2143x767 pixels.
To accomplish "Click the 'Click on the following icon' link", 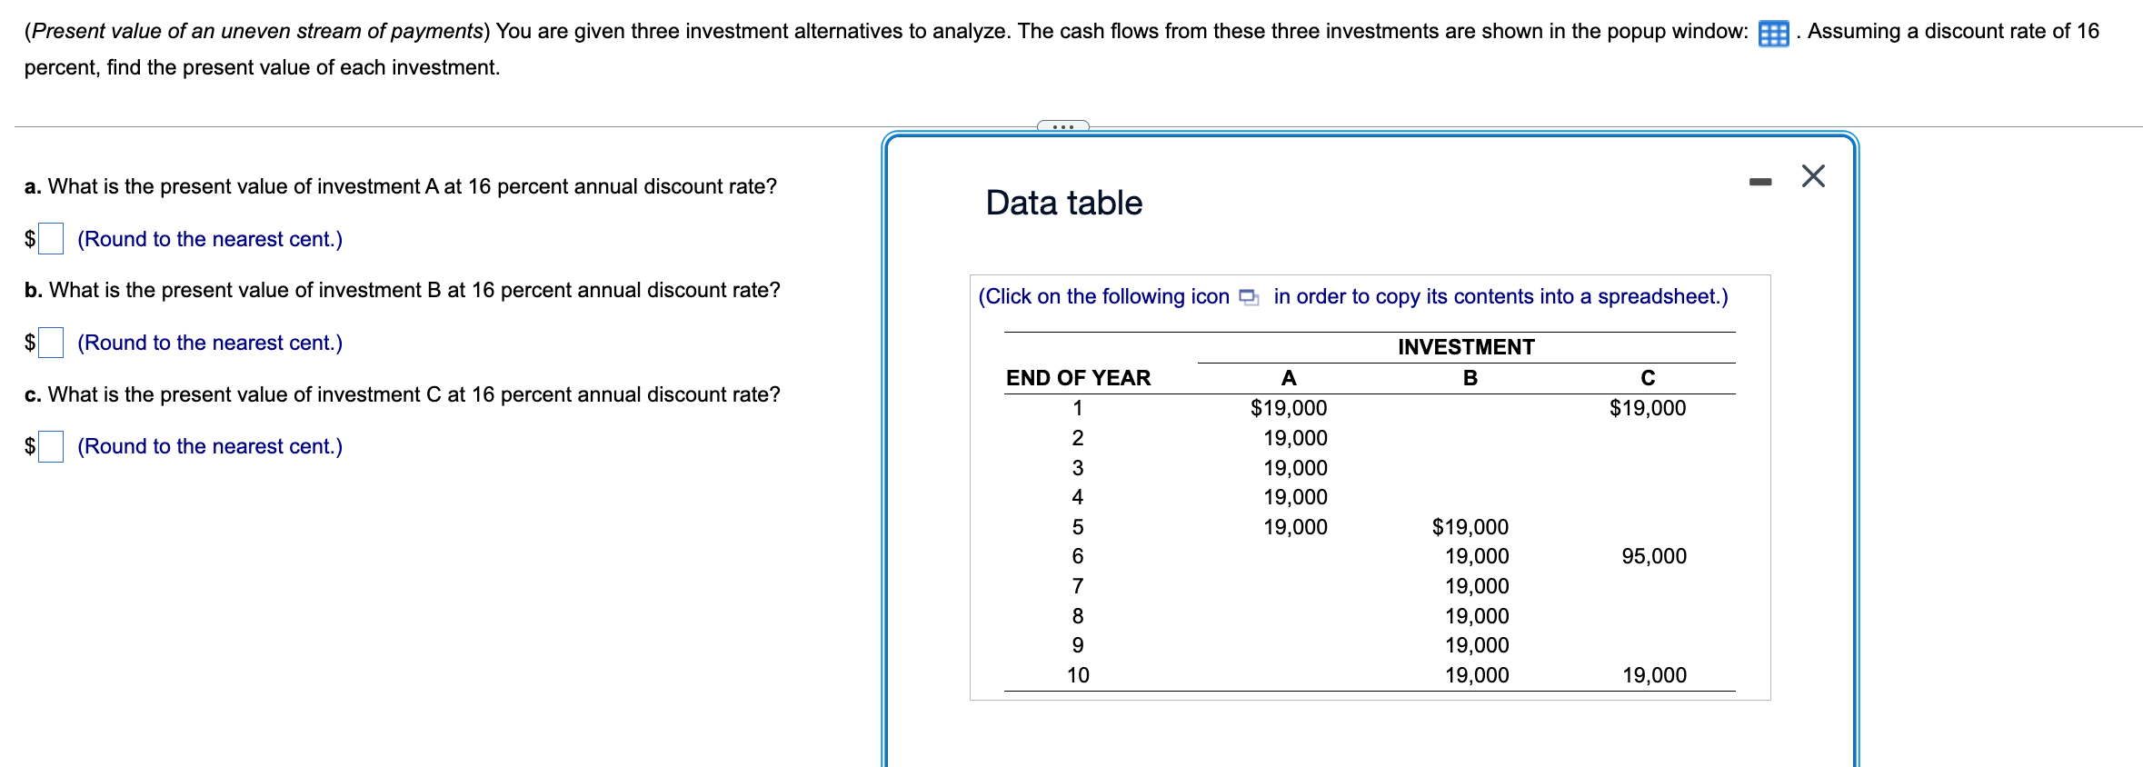I will (x=1102, y=296).
